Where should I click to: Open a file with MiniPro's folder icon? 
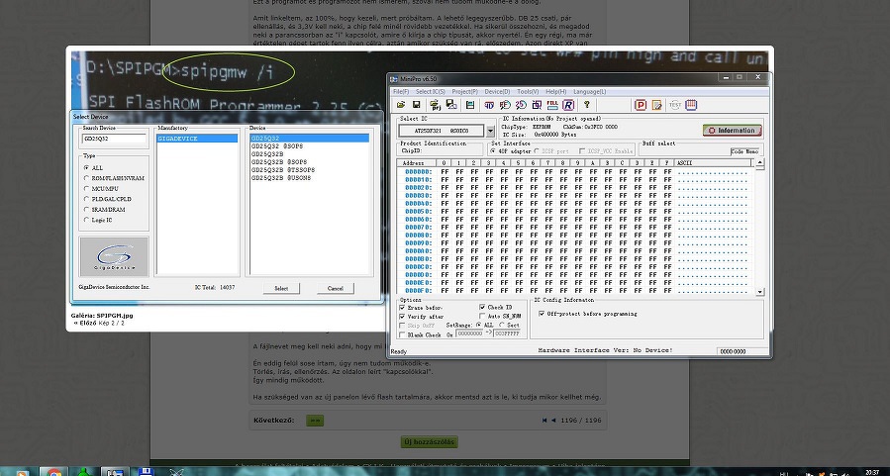[401, 105]
